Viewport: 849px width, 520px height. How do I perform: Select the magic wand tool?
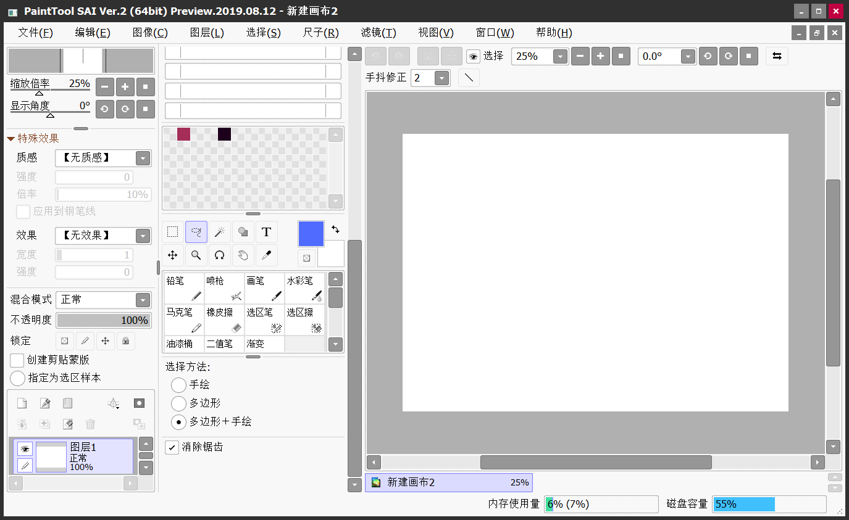(220, 232)
